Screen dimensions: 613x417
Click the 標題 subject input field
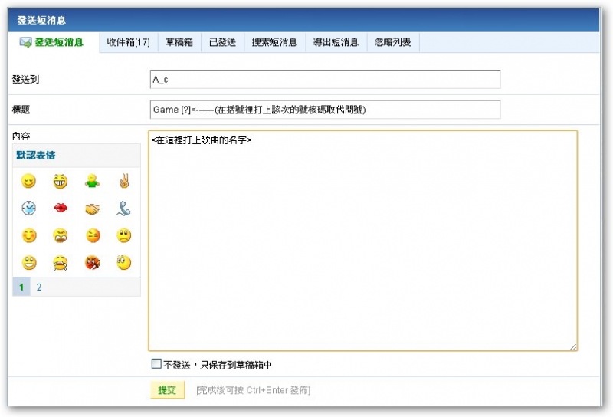pyautogui.click(x=325, y=110)
